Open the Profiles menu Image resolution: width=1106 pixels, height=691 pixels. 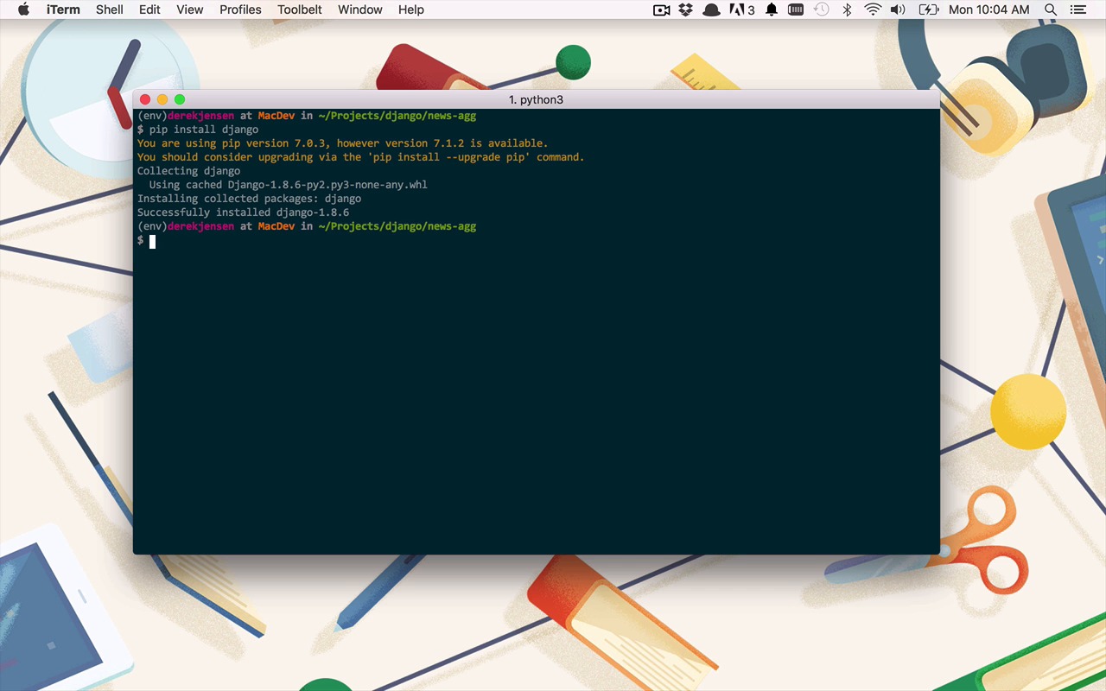click(x=240, y=10)
